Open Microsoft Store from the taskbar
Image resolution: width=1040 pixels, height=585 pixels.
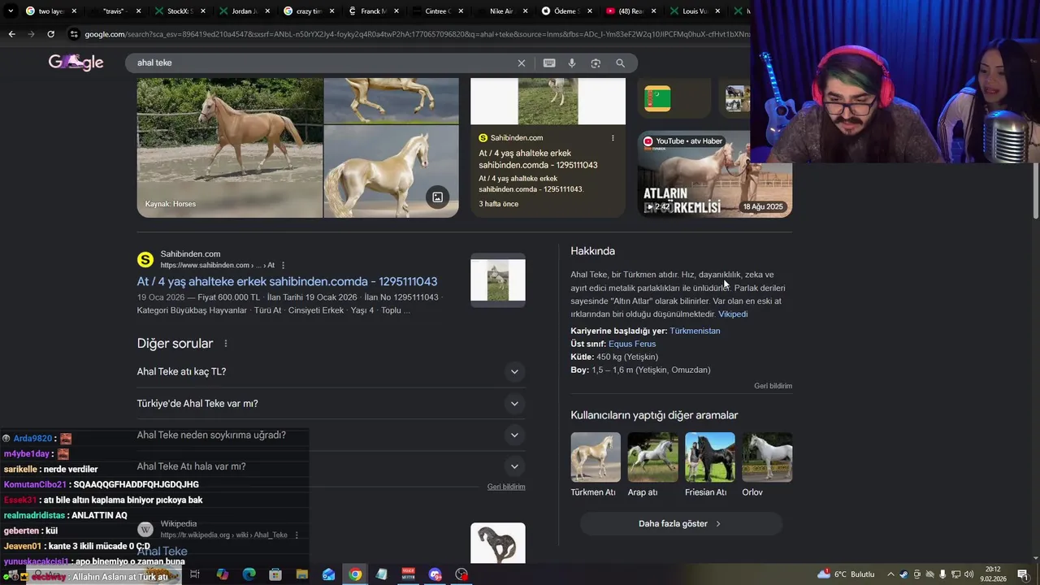pos(275,574)
